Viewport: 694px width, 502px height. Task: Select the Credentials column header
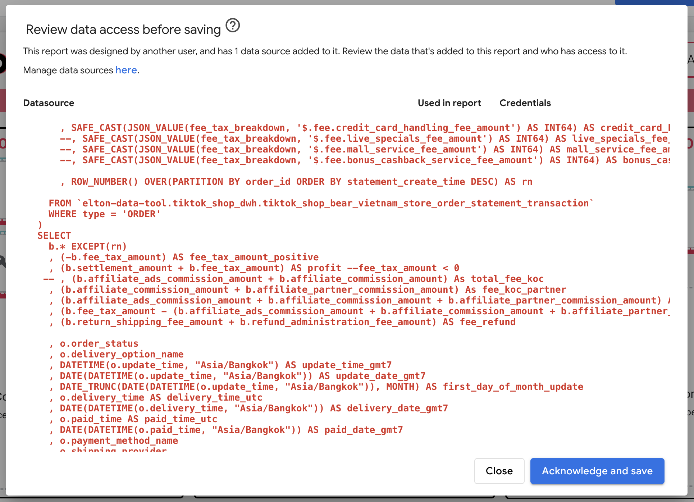(525, 103)
